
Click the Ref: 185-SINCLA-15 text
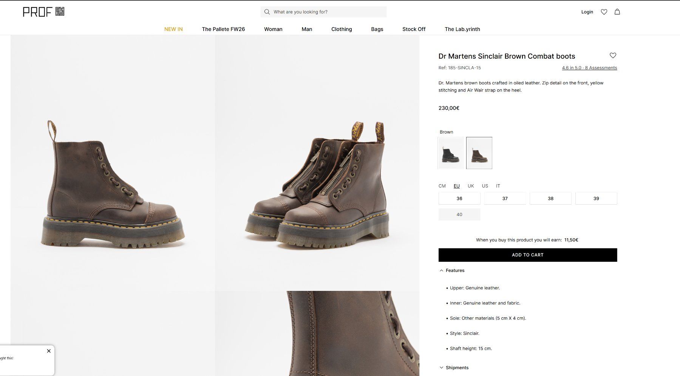459,68
